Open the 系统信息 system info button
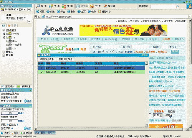The width and height of the screenshot is (192, 138). 24,86
